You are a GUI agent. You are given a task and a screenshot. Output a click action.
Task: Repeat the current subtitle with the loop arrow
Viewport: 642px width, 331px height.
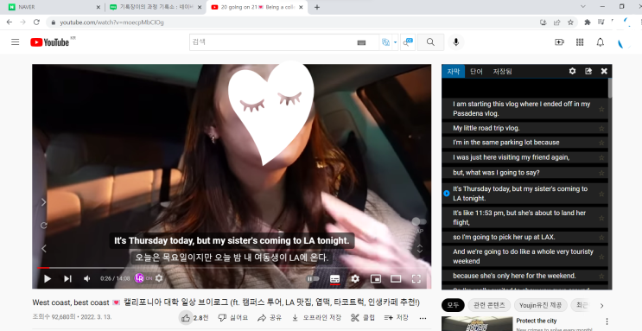[x=44, y=225]
